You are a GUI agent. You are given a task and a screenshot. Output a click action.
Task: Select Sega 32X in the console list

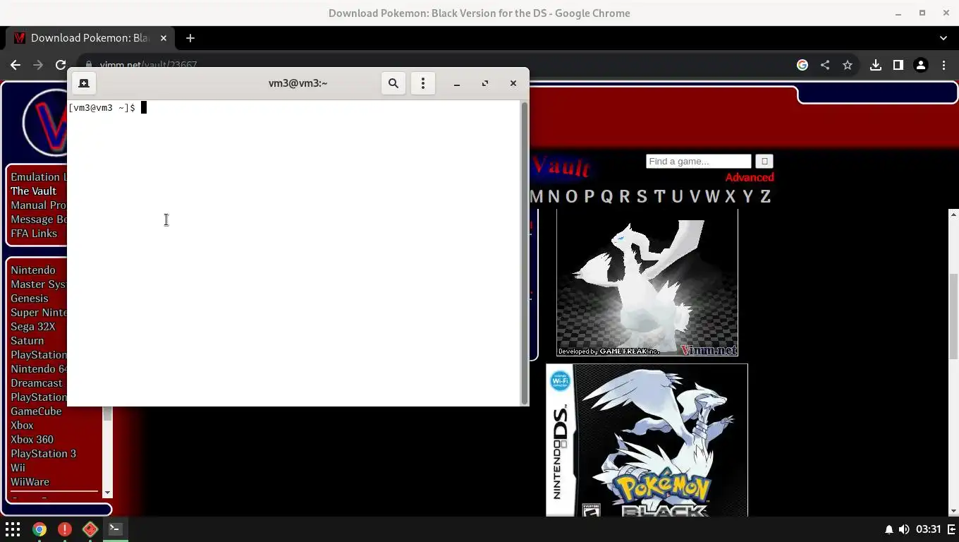tap(32, 327)
